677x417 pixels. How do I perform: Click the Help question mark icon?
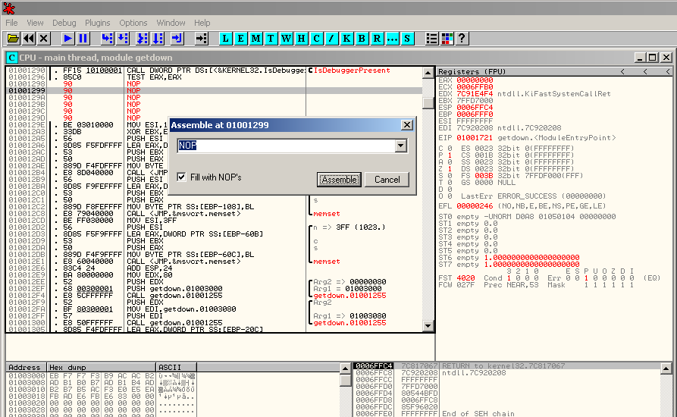coord(461,38)
